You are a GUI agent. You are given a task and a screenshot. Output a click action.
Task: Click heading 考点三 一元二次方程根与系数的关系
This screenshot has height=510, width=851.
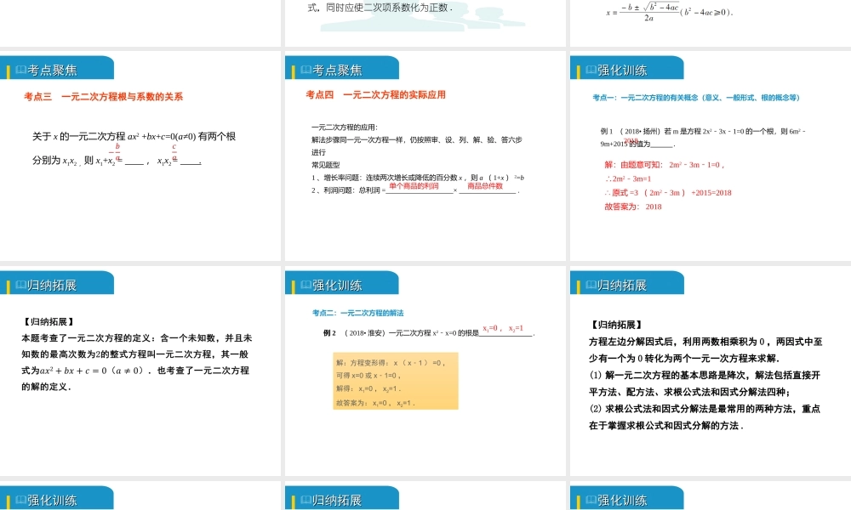[103, 96]
